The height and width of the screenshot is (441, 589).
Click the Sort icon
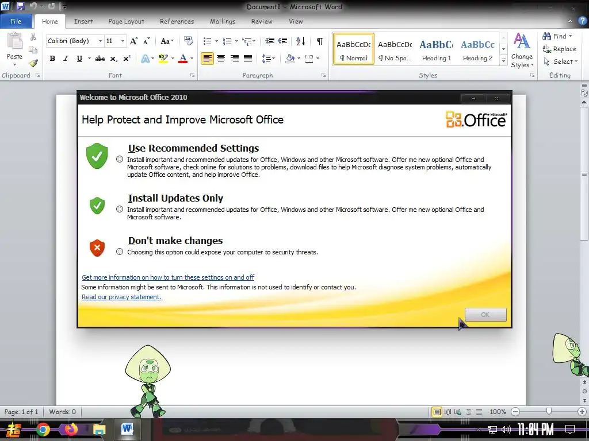coord(300,41)
